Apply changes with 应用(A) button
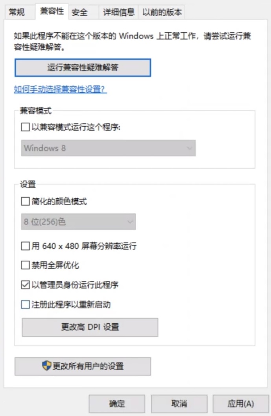271x416 pixels. (x=241, y=404)
